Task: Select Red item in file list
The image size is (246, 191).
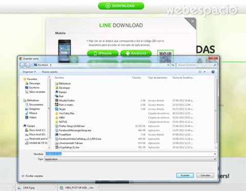Action: tap(59, 96)
